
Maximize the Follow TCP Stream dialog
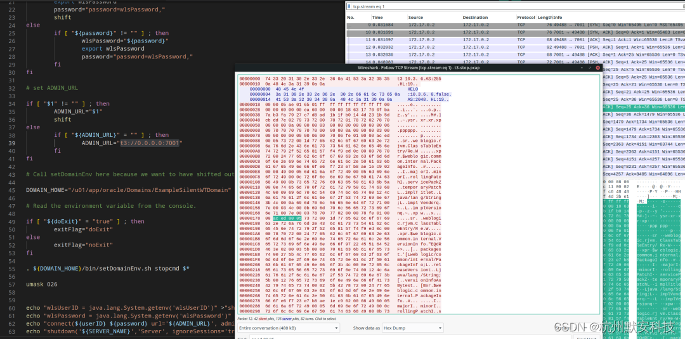[x=590, y=68]
